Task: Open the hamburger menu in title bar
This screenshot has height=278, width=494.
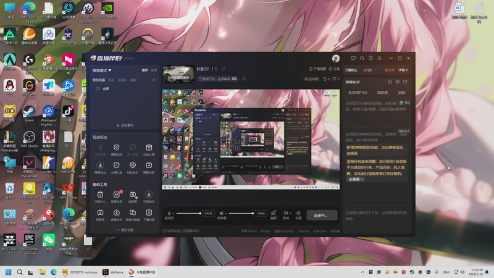Action: pos(380,58)
